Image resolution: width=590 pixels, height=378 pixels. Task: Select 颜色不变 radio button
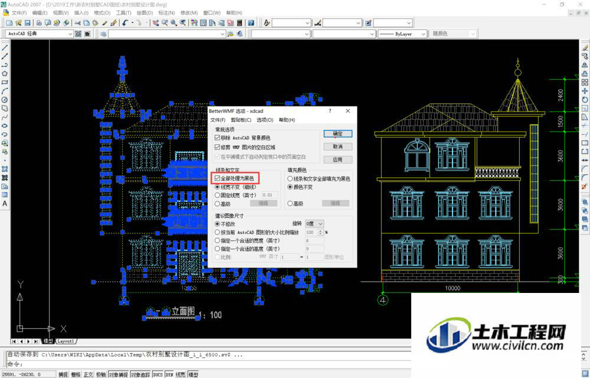290,187
